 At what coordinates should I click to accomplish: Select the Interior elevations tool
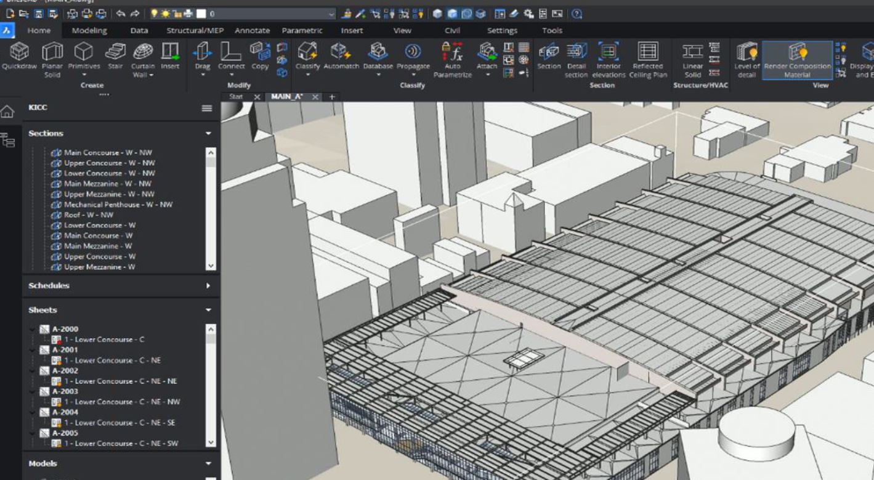(609, 60)
